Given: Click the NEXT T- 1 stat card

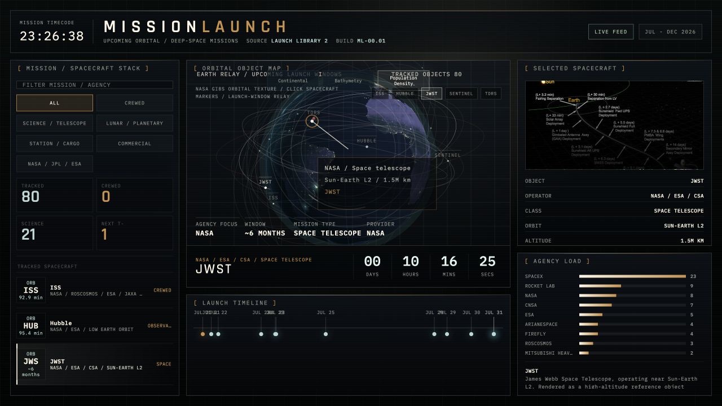Looking at the screenshot, I should coord(135,233).
